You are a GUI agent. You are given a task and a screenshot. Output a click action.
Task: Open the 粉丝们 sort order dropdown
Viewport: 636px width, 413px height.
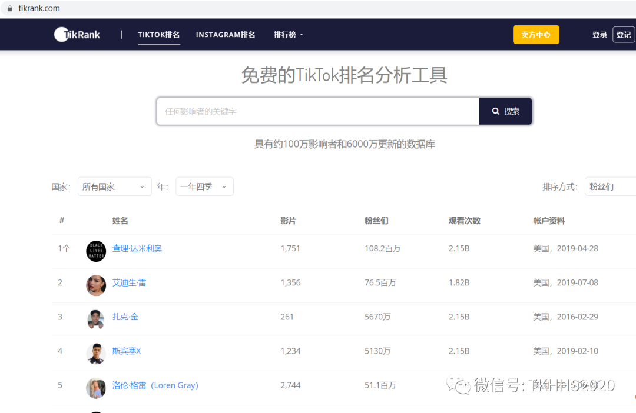(609, 186)
